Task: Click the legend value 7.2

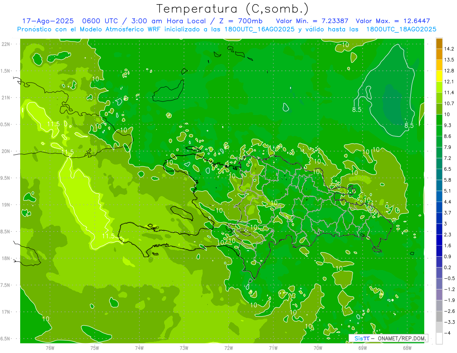Action: (448, 158)
